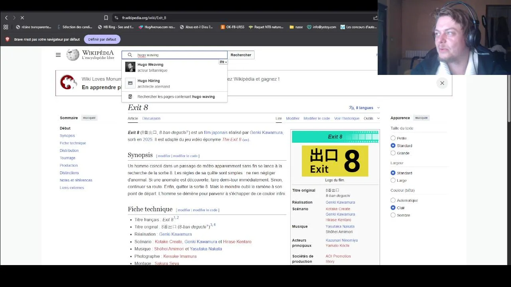Stop page loading with the X button

22,18
